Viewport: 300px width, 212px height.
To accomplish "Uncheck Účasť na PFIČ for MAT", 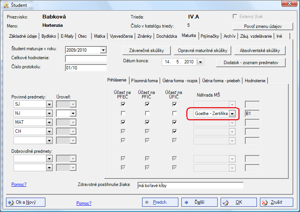I will point(147,122).
